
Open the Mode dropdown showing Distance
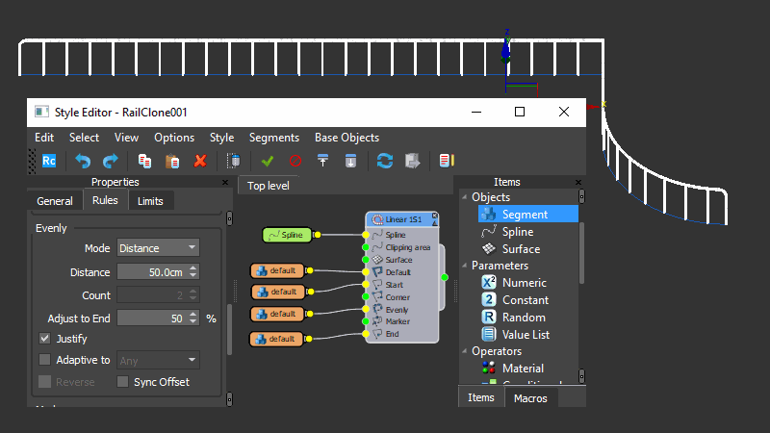(x=158, y=248)
